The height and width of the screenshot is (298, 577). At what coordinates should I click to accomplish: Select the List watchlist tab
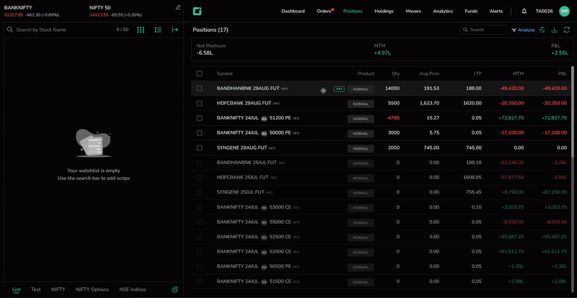pos(16,289)
